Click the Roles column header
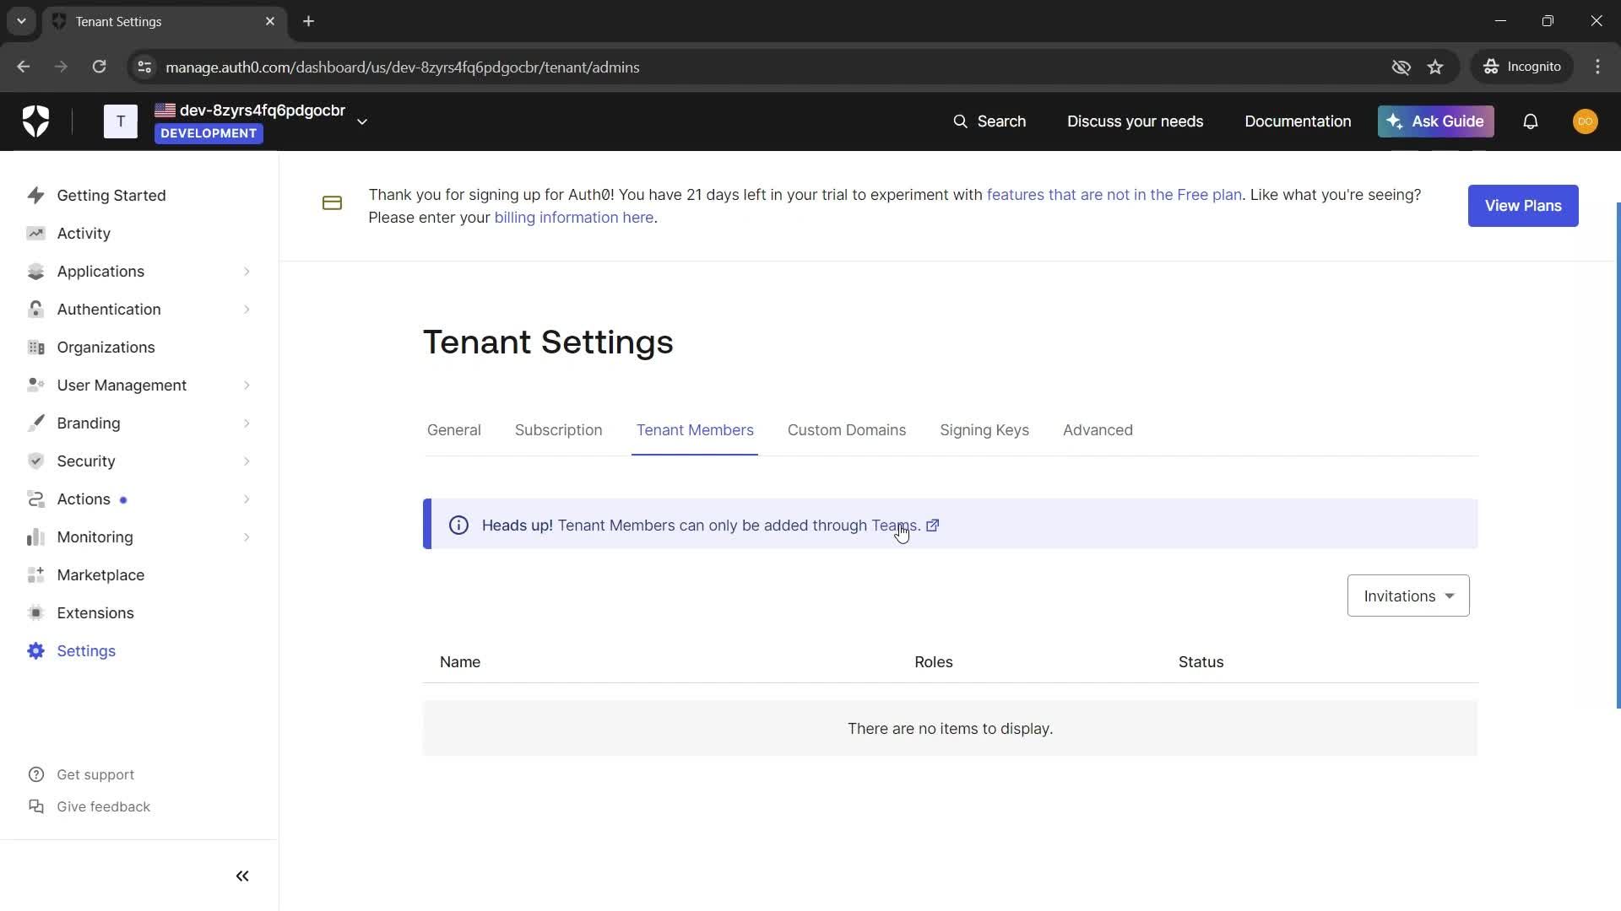This screenshot has width=1621, height=911. 933,662
